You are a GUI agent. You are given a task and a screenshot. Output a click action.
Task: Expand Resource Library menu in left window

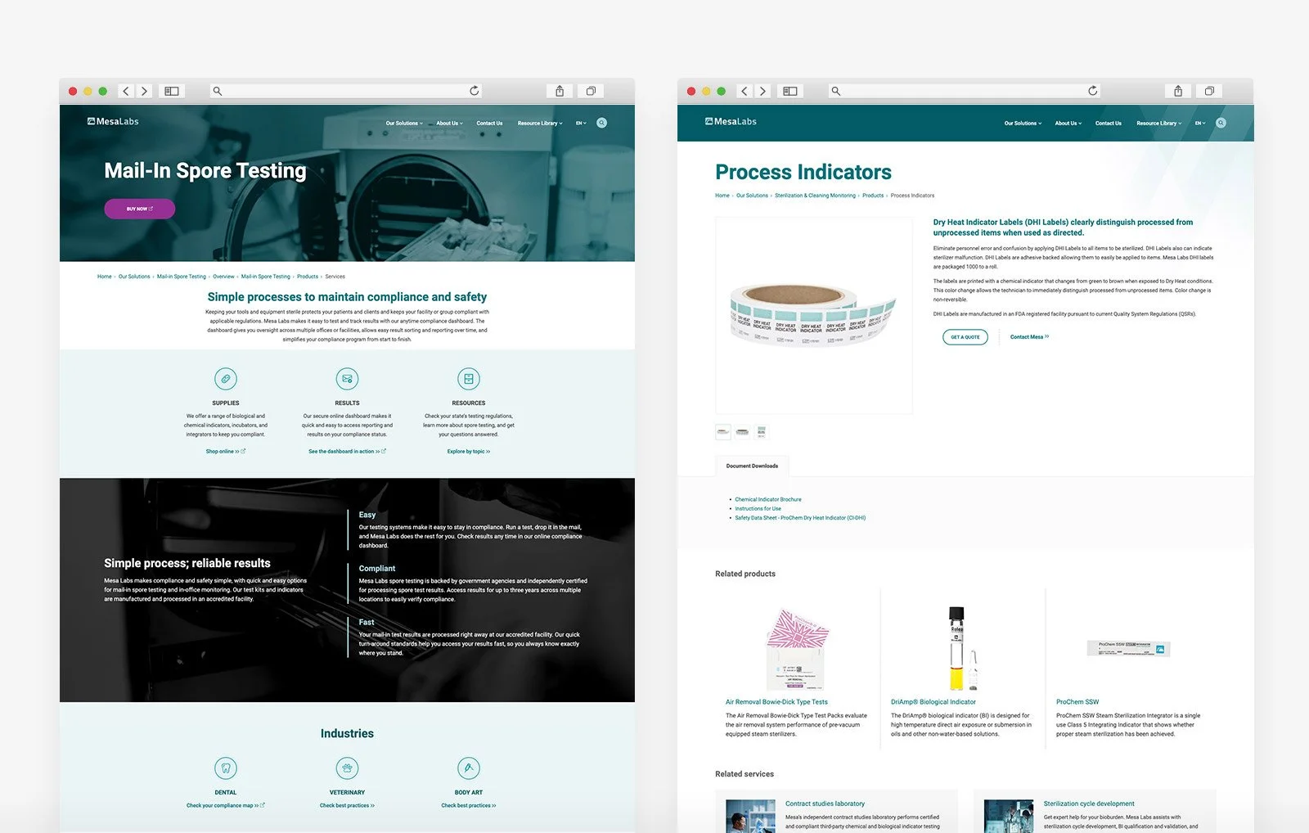point(540,124)
